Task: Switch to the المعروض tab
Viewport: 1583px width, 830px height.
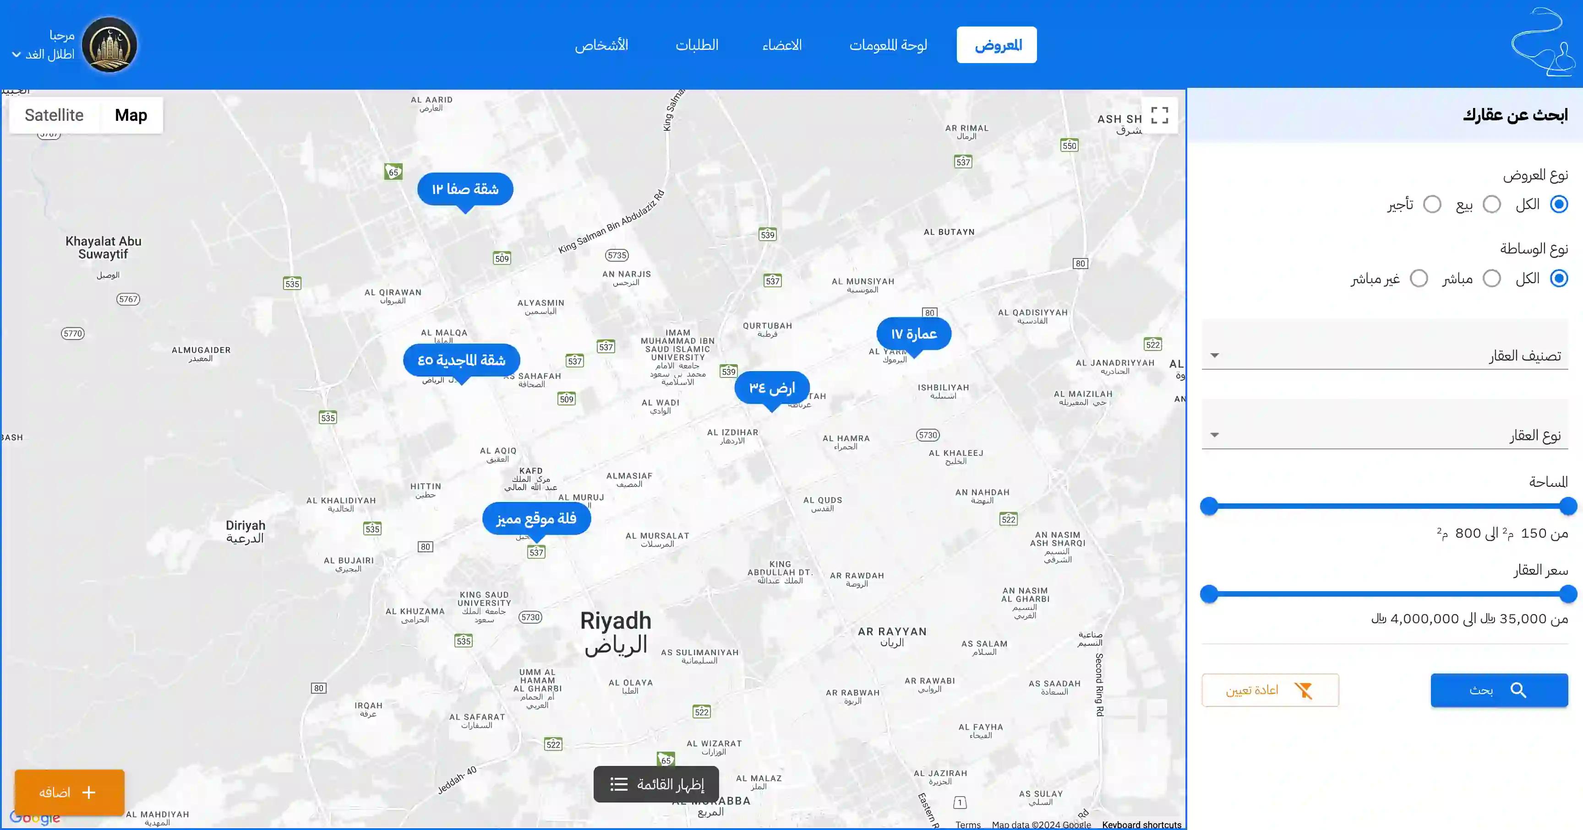Action: click(x=996, y=45)
